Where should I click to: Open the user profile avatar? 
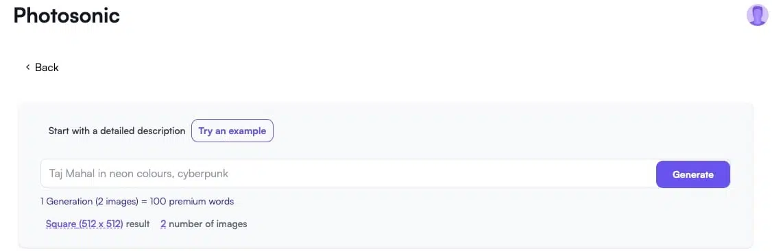tap(757, 15)
